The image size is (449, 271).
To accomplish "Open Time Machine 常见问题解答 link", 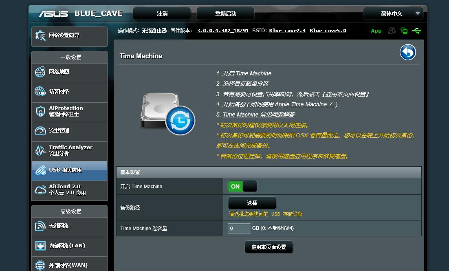I will coord(259,115).
